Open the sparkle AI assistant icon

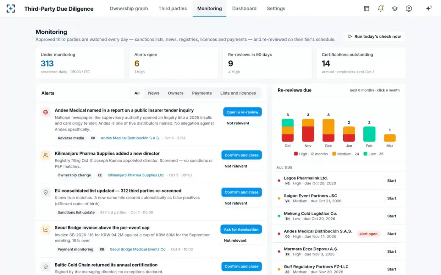coord(429,8)
